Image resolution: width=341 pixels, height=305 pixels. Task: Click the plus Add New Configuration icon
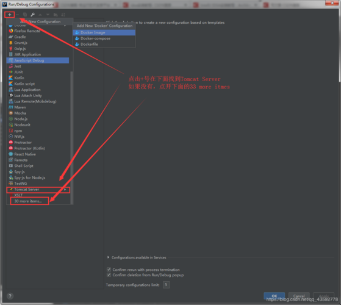tap(10, 15)
